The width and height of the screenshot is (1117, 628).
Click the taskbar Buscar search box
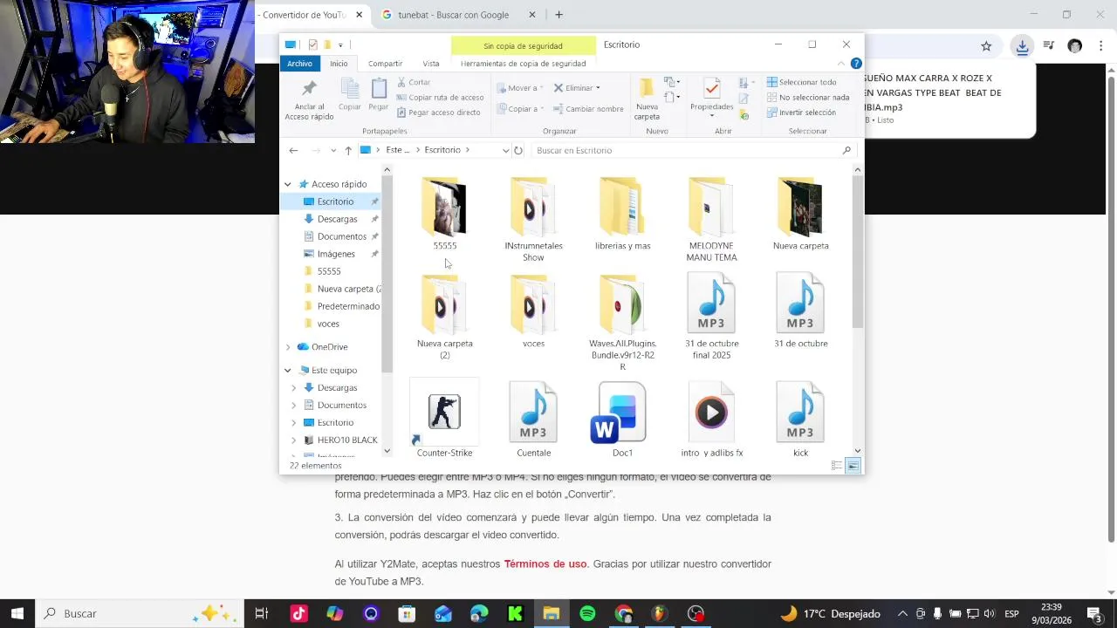point(140,614)
